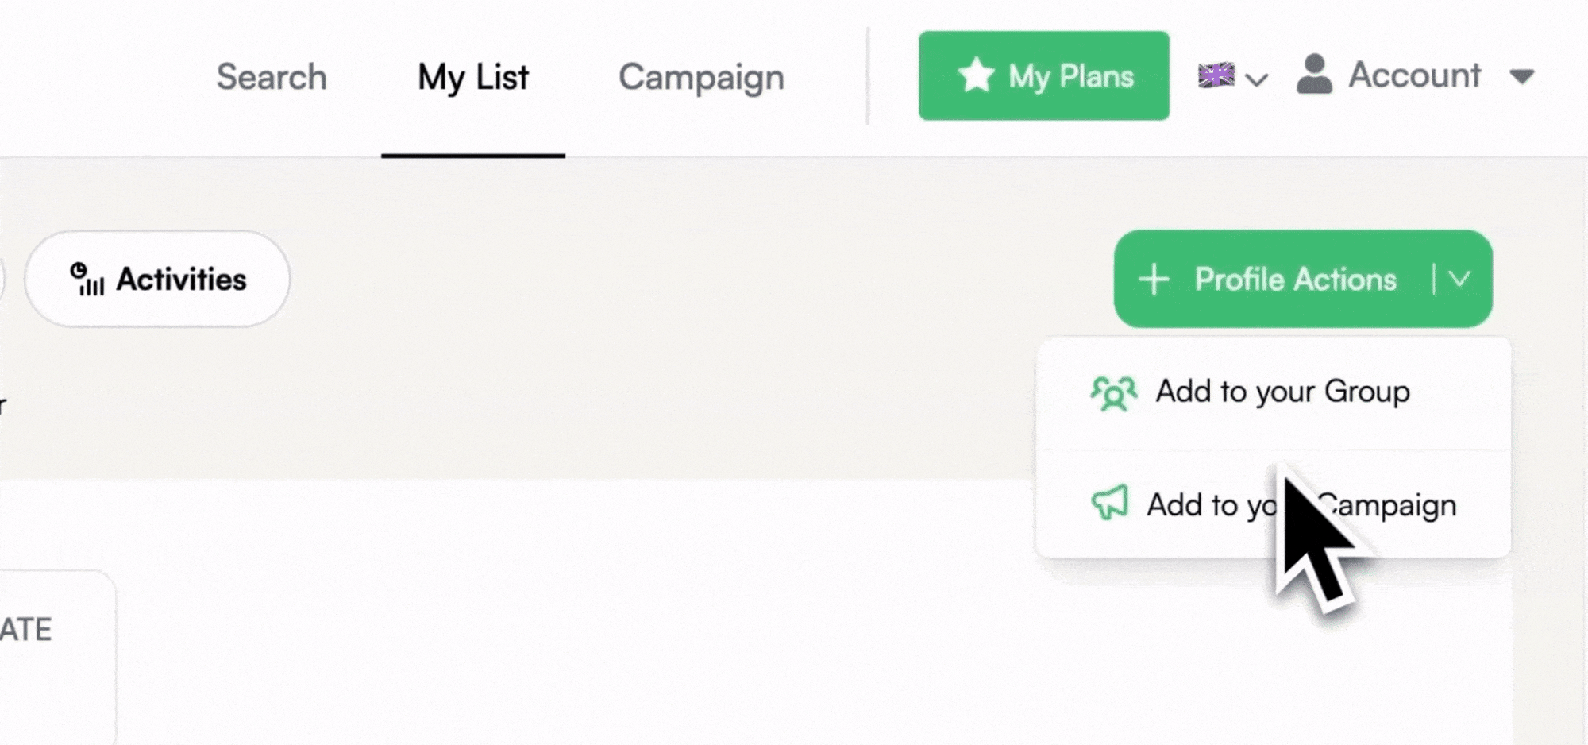
Task: Click the UK flag language icon
Action: 1216,75
